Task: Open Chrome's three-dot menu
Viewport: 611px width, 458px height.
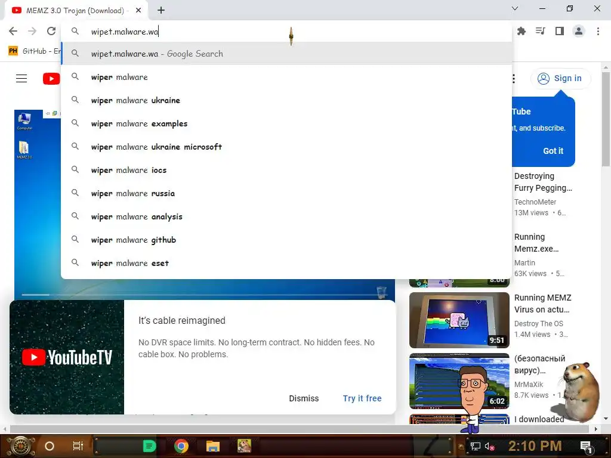Action: click(598, 31)
